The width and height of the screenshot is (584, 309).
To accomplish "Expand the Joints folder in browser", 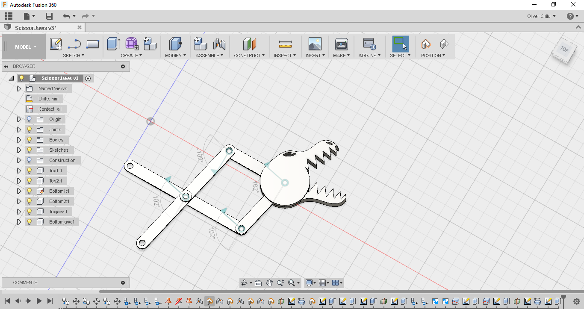I will point(19,129).
